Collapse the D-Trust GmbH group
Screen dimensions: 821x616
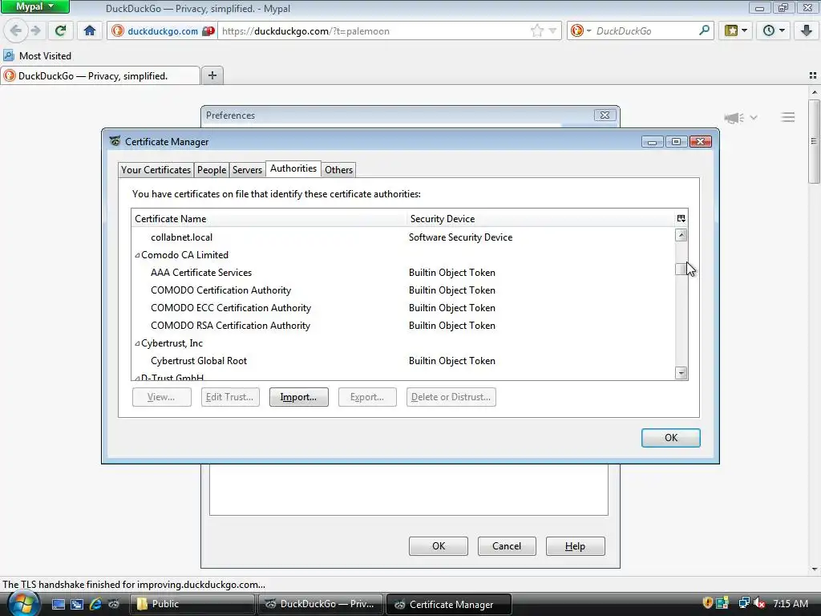pyautogui.click(x=137, y=378)
